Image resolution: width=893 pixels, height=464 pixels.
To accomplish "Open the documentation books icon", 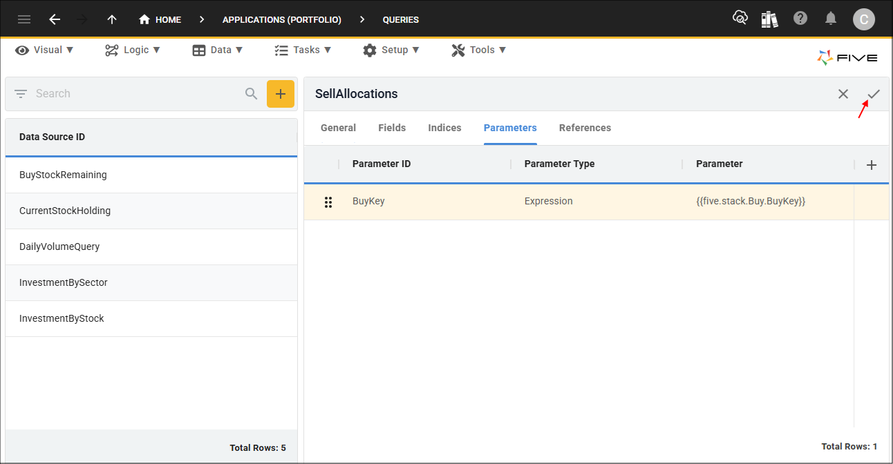I will 770,19.
